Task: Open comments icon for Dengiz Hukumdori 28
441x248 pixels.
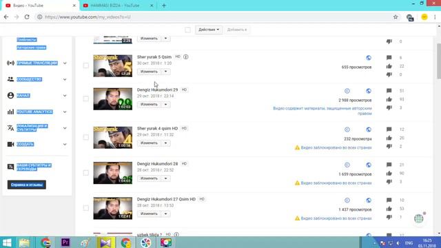Action: [389, 165]
